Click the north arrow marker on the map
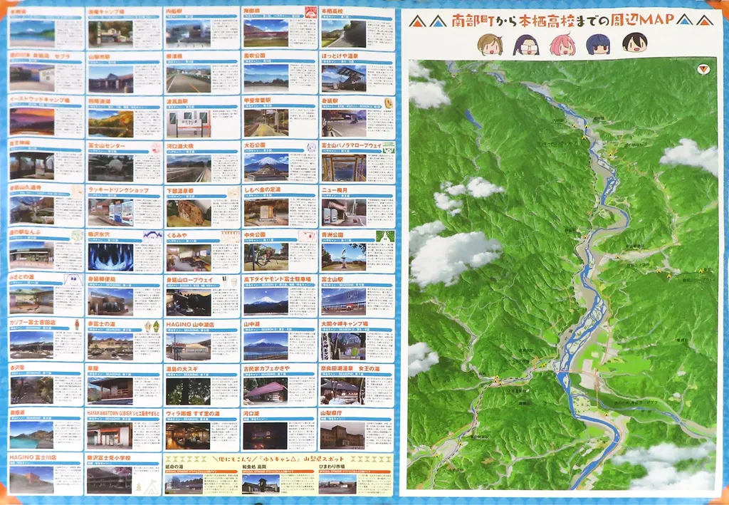This screenshot has height=505, width=729. pyautogui.click(x=703, y=70)
